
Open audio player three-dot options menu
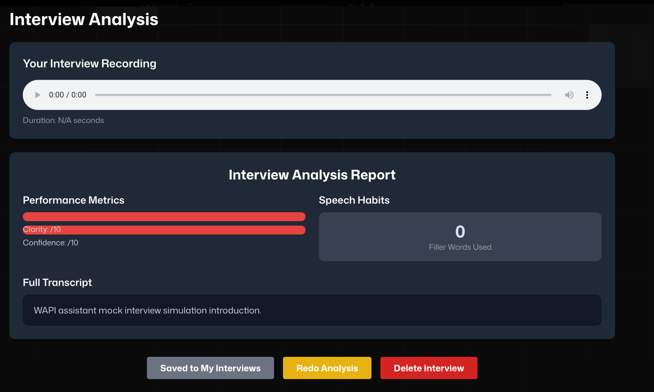(x=587, y=95)
